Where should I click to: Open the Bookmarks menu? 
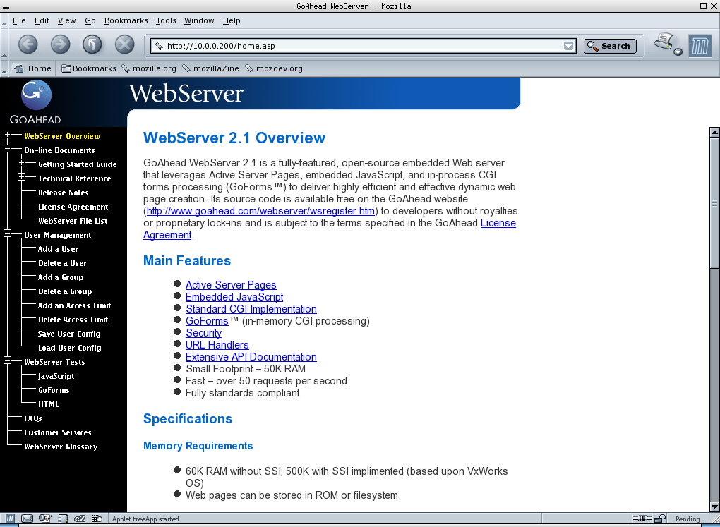click(x=126, y=20)
